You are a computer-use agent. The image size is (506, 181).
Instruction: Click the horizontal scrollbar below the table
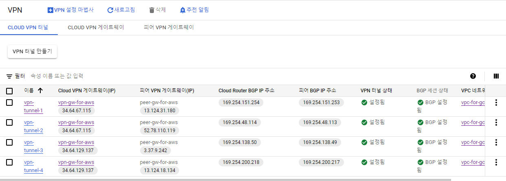click(x=228, y=179)
